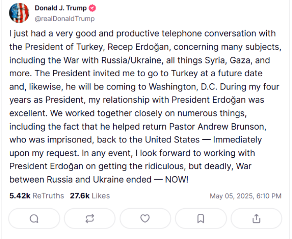Screen dimensions: 292x239
Task: Click the @realDonaldTrump handle
Action: pos(65,18)
